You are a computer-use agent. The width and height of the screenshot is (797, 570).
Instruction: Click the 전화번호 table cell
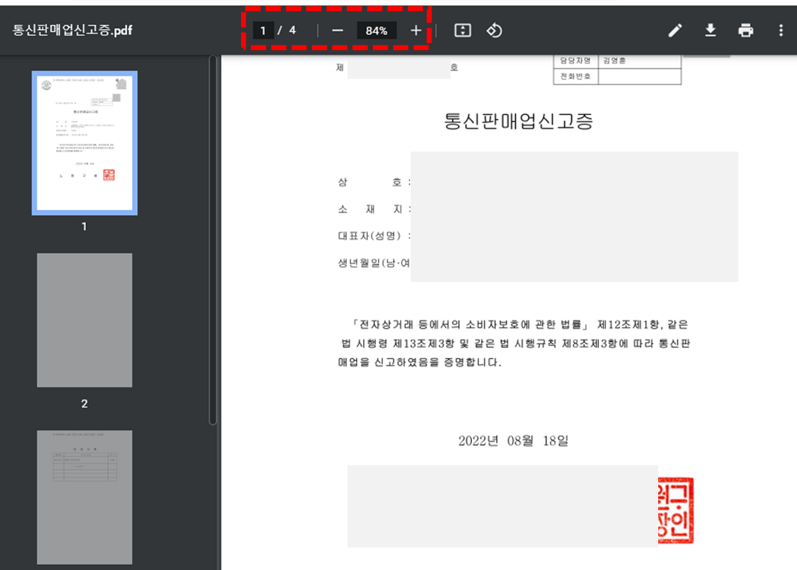[575, 77]
